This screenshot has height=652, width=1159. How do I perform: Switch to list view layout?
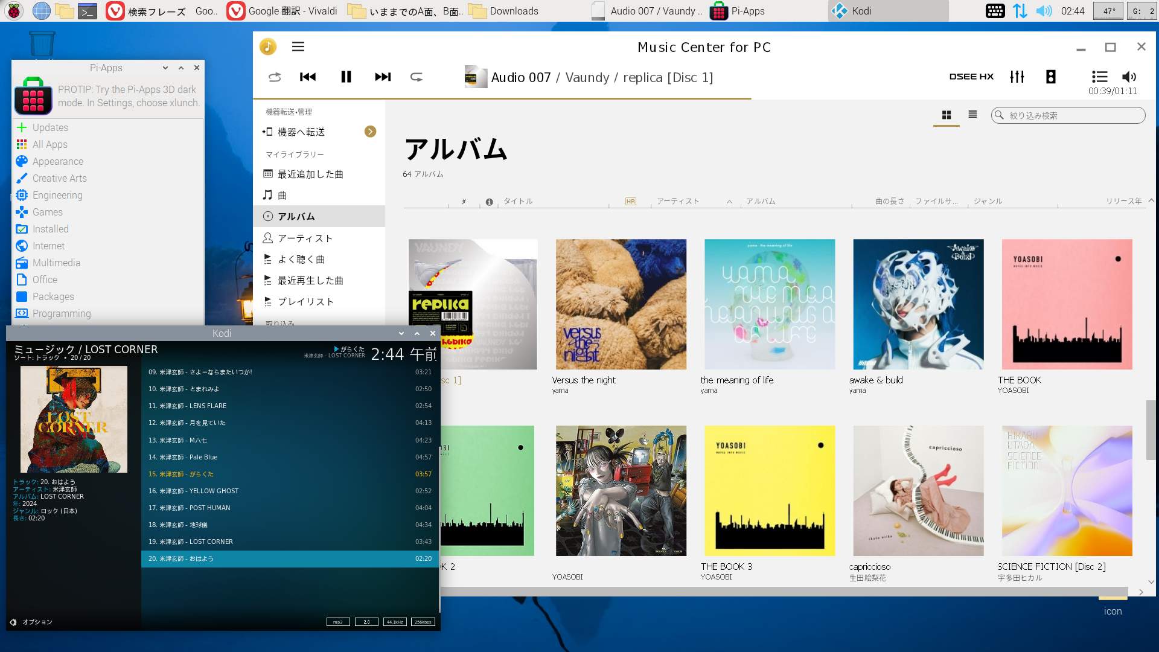[972, 114]
